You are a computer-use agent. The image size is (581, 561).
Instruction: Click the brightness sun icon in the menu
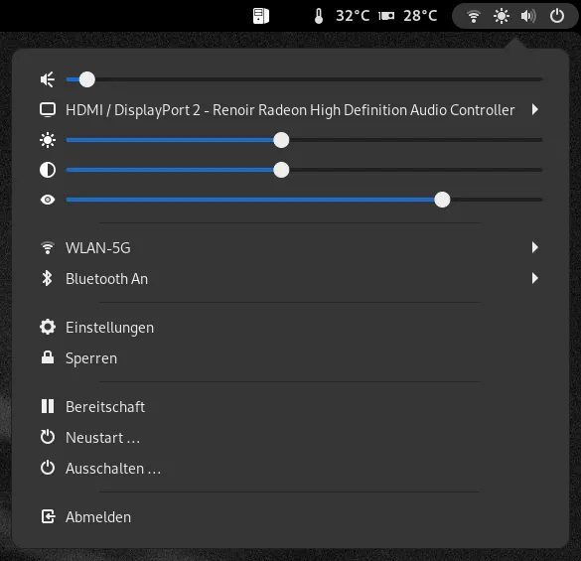click(x=48, y=140)
